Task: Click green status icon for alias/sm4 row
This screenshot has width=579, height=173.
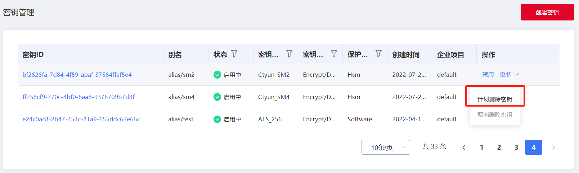Action: point(217,97)
